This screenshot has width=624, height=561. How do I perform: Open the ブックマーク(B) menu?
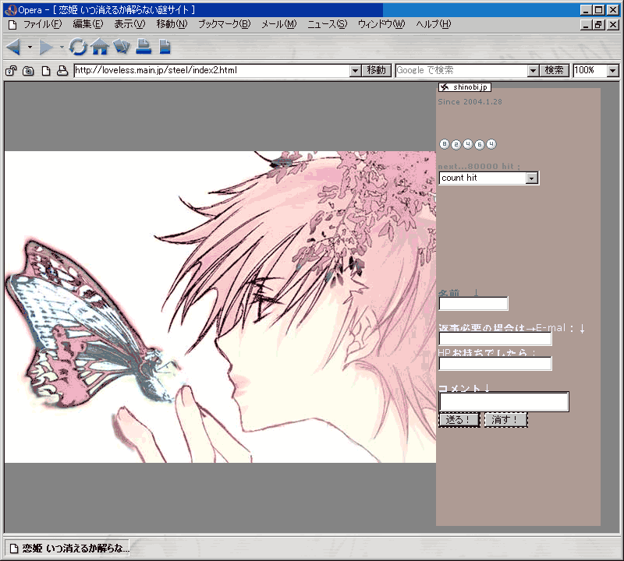(x=225, y=24)
